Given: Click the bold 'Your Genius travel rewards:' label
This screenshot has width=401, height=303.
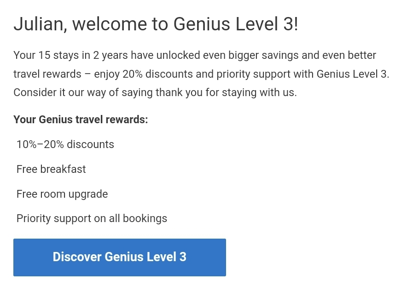Looking at the screenshot, I should (81, 120).
